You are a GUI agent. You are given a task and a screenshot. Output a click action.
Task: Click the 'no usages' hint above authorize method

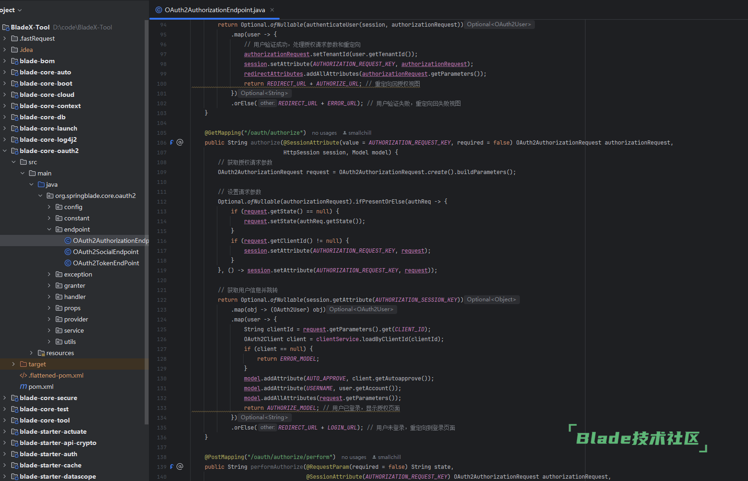click(x=324, y=133)
